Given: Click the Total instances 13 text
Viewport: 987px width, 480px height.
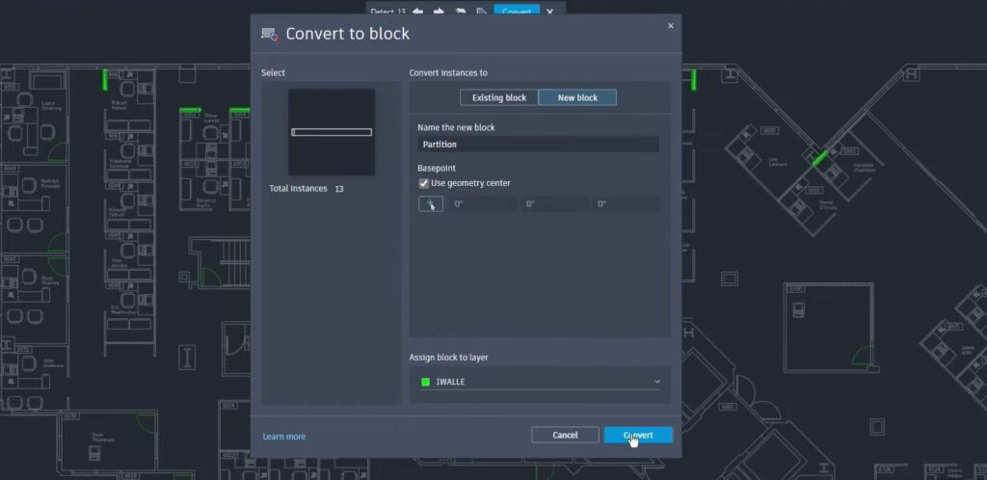Looking at the screenshot, I should (x=306, y=189).
